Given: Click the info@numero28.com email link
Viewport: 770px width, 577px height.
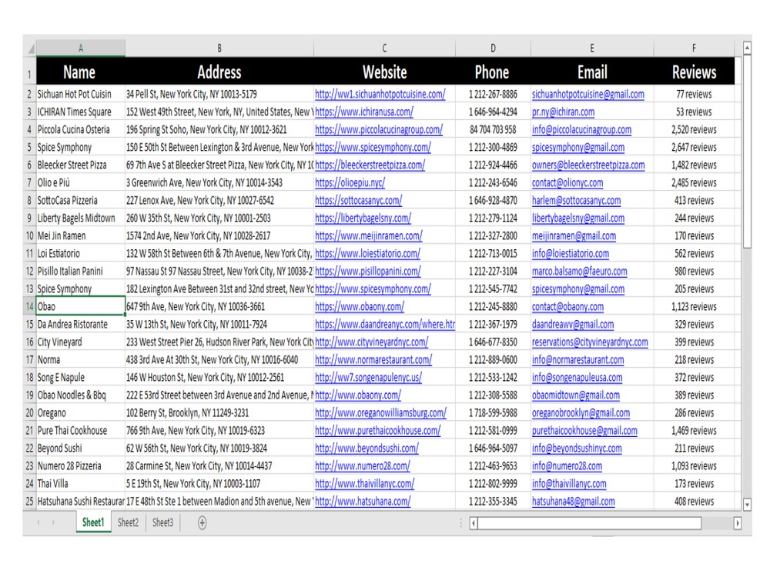Looking at the screenshot, I should tap(567, 465).
